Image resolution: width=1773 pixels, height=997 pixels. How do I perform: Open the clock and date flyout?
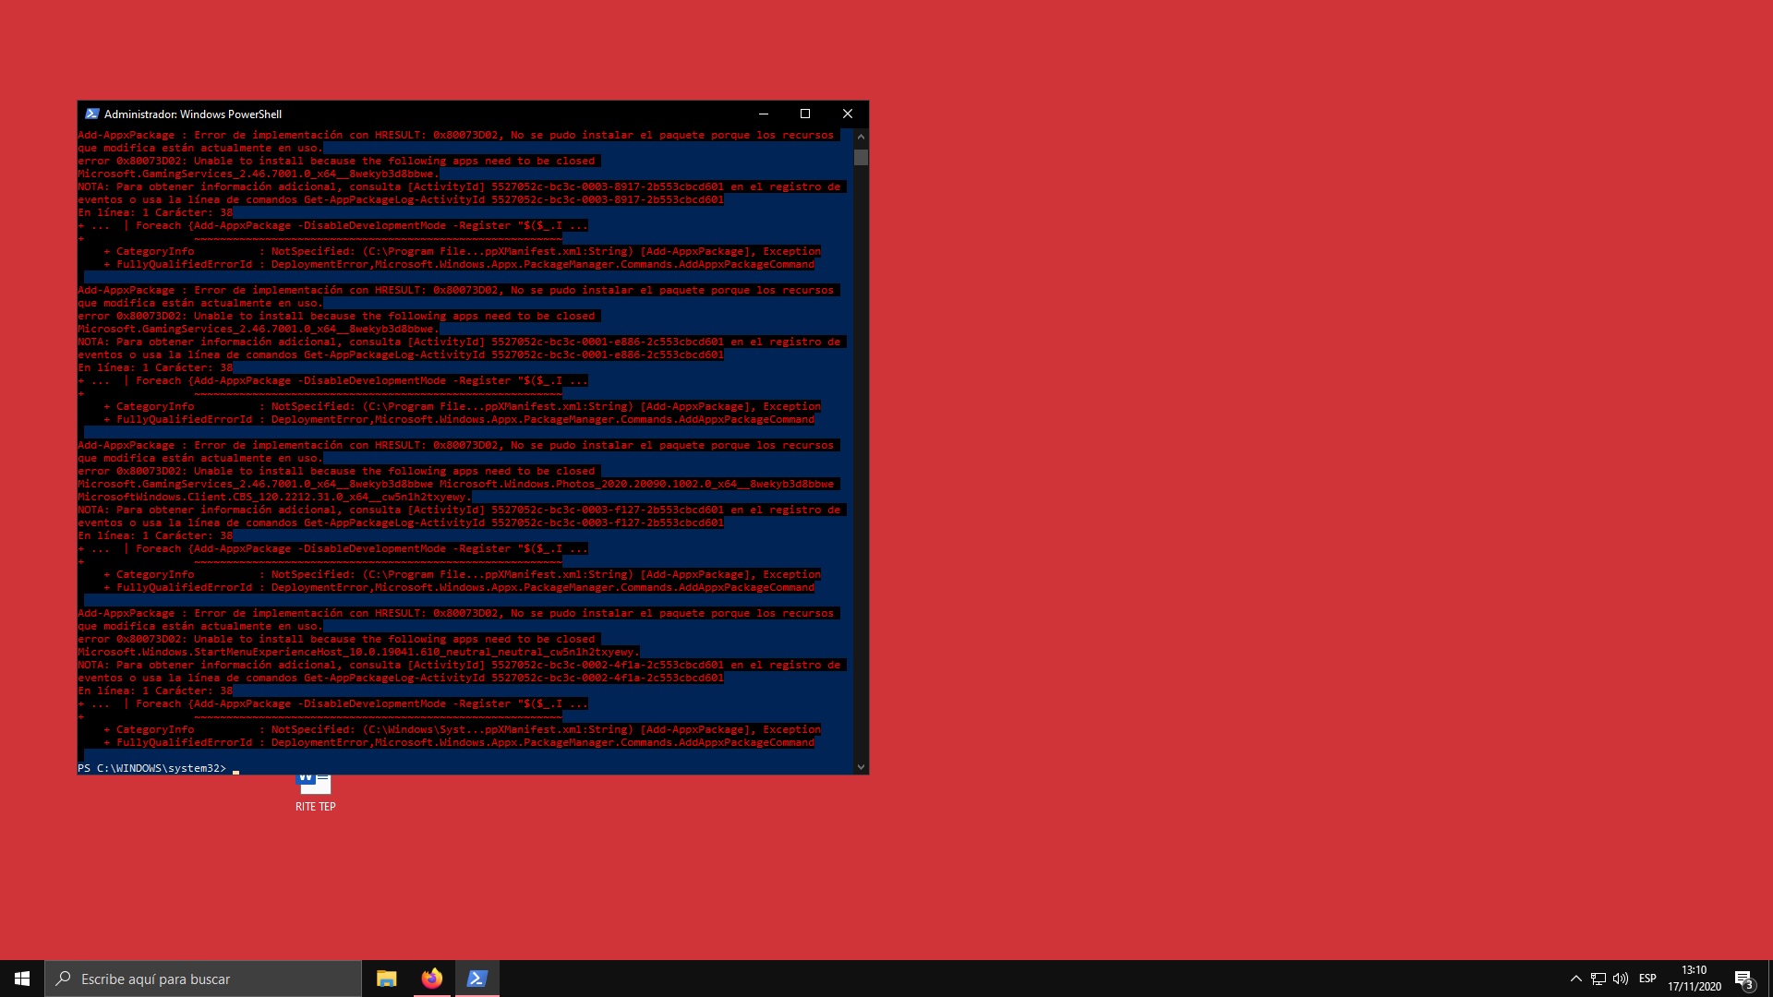[1694, 979]
